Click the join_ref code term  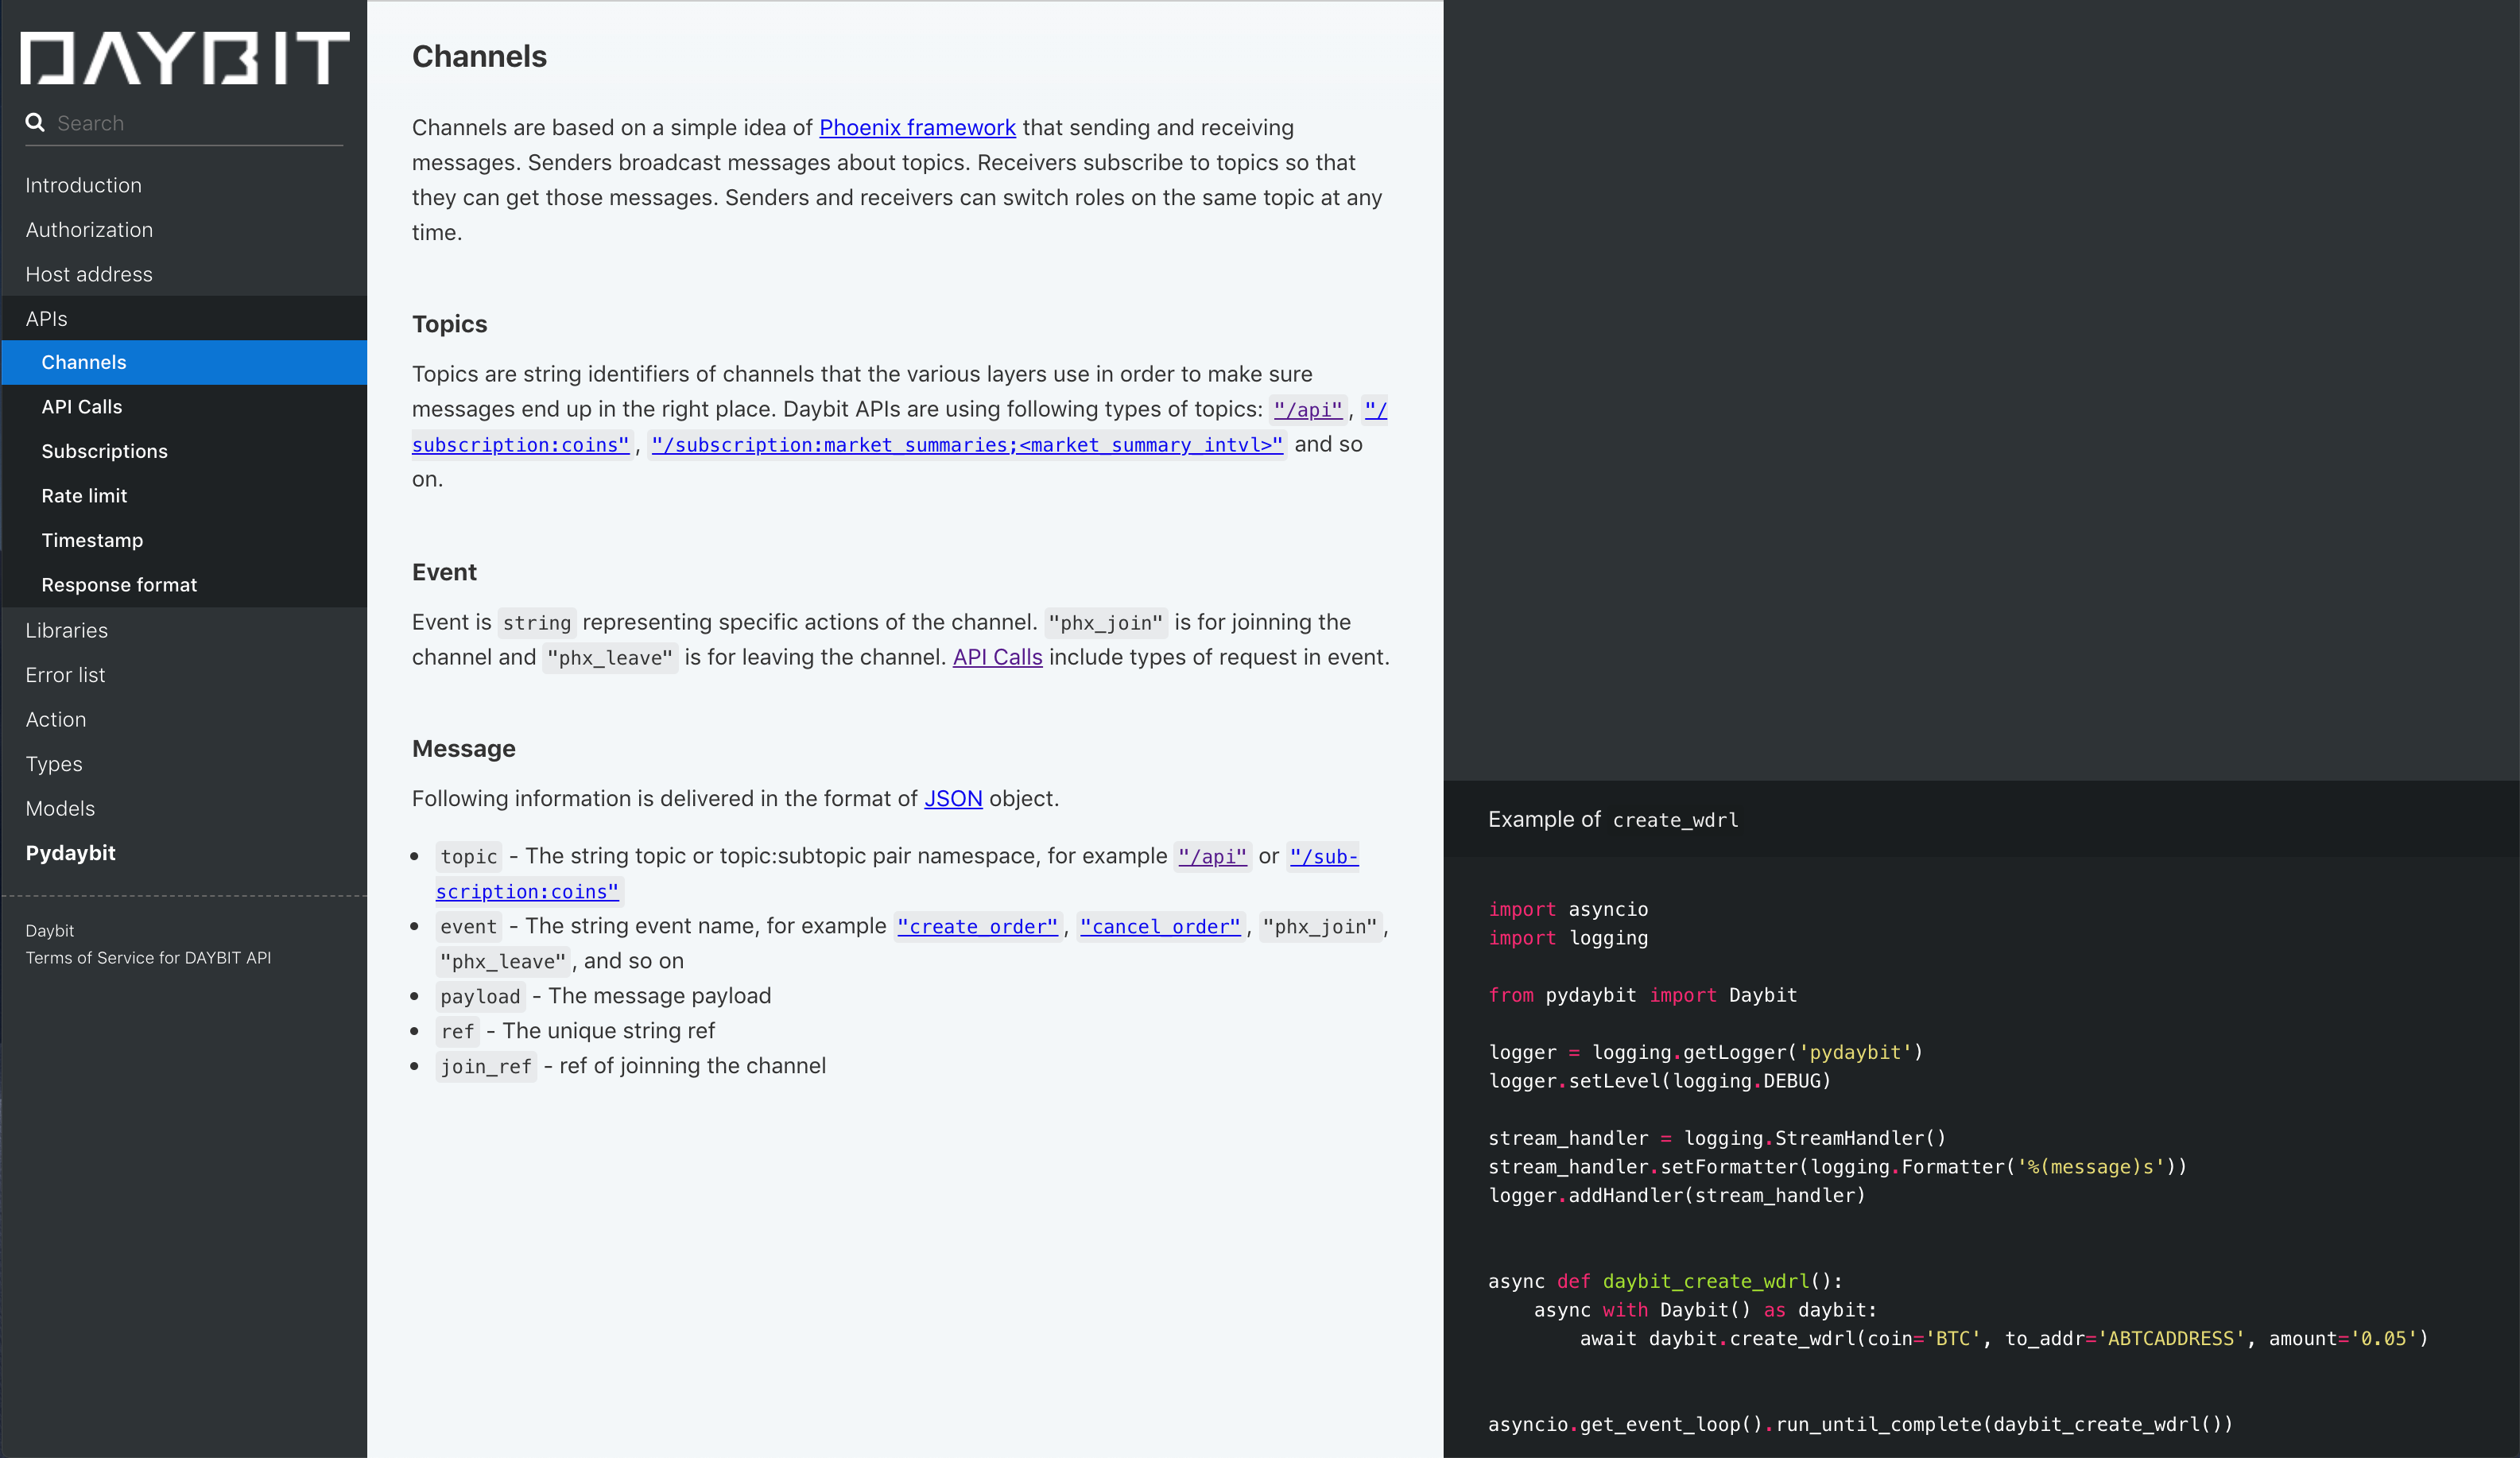[486, 1067]
